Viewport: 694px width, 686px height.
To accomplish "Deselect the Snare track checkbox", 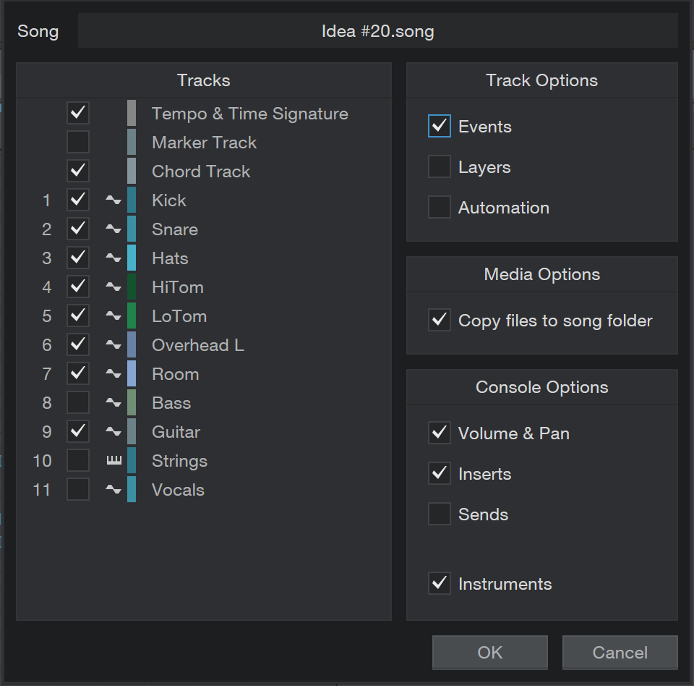I will coord(78,229).
